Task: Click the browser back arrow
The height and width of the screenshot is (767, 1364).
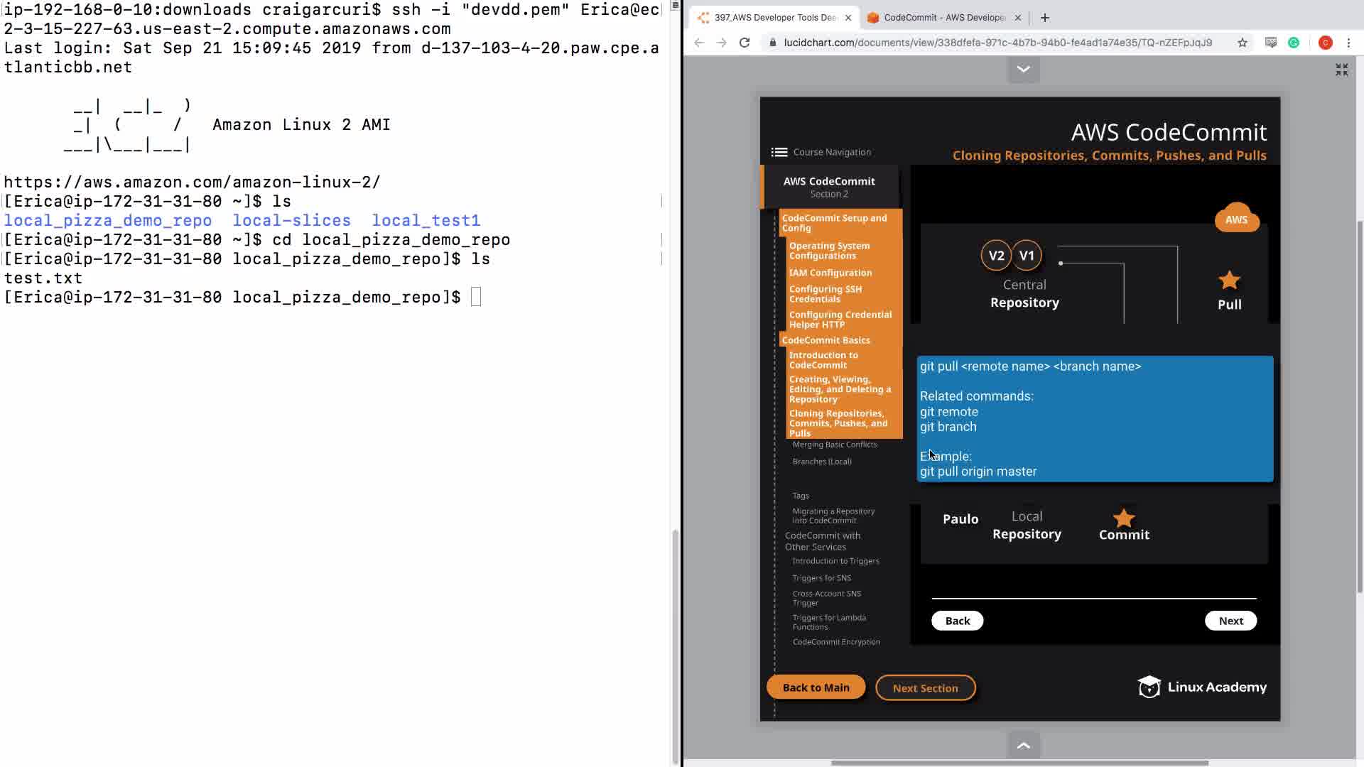Action: point(699,43)
